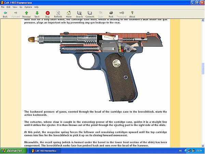Expand hidden tray icons arrow
This screenshot has width=205, height=154.
pyautogui.click(x=186, y=151)
